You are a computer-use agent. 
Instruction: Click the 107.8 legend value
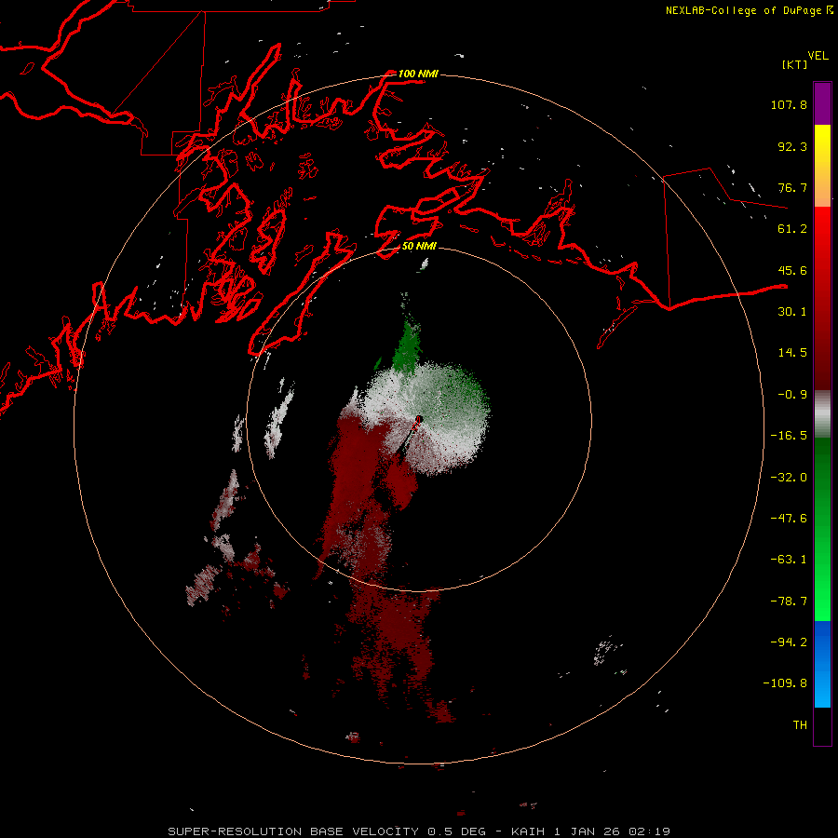(789, 104)
